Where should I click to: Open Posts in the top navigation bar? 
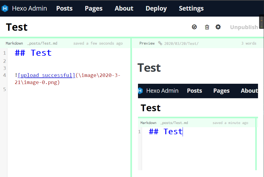coord(64,8)
